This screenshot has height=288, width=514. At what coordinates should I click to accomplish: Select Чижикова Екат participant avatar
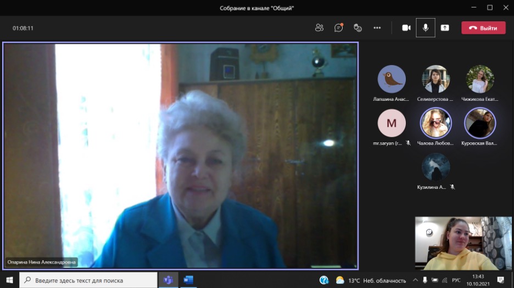point(480,79)
